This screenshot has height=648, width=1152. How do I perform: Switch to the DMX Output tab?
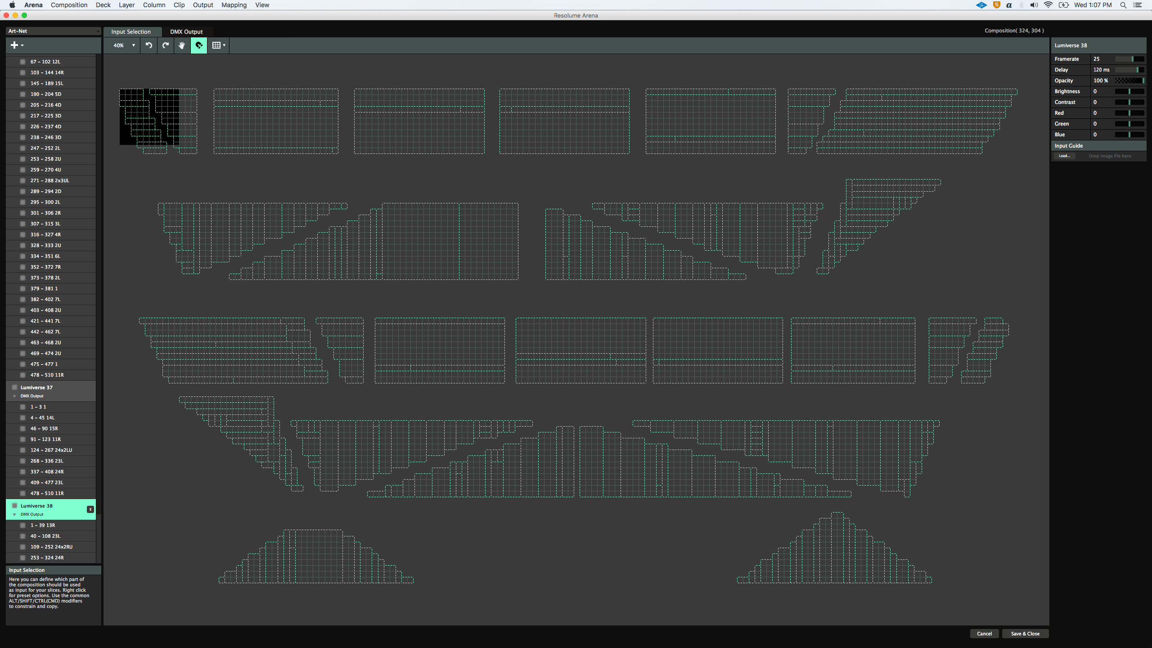point(186,31)
